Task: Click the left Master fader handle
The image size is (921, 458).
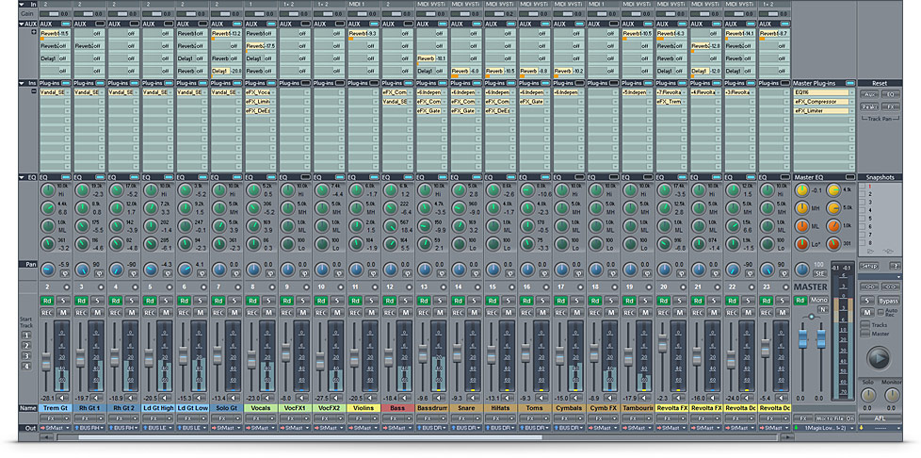Action: pos(802,338)
